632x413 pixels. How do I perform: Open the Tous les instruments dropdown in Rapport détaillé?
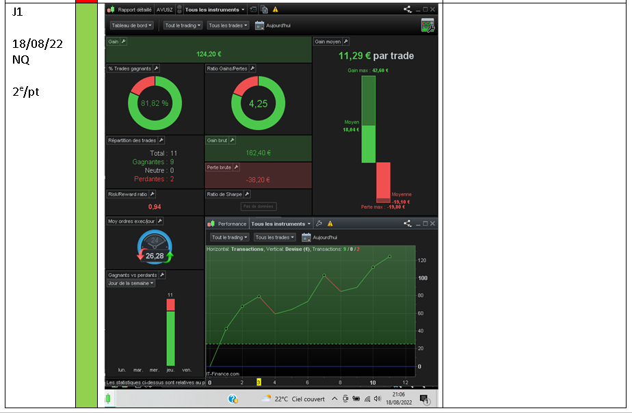pyautogui.click(x=215, y=10)
